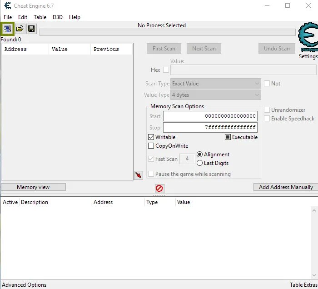Image resolution: width=318 pixels, height=289 pixels.
Task: Click the Undo Scan button
Action: pyautogui.click(x=277, y=49)
